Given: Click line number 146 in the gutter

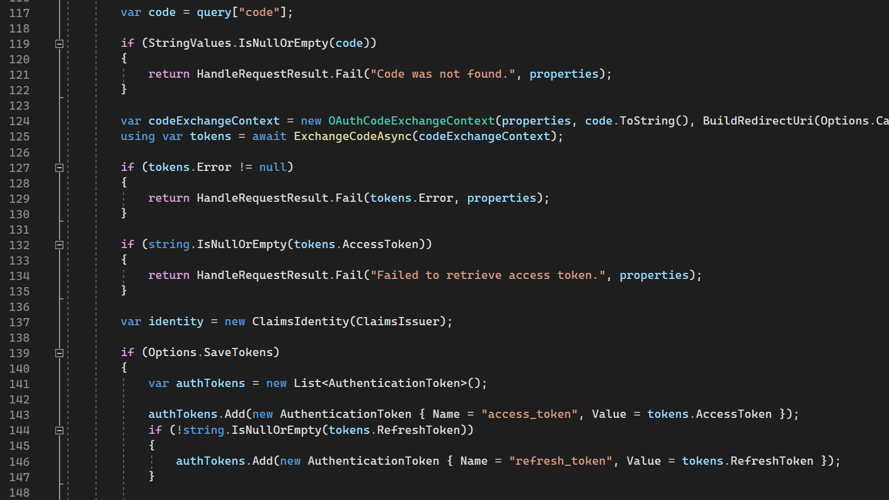Looking at the screenshot, I should click(x=19, y=461).
